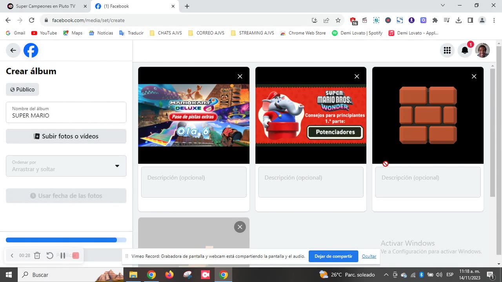
Task: Open STREAMING AJVS bookmark folder
Action: pos(253,33)
